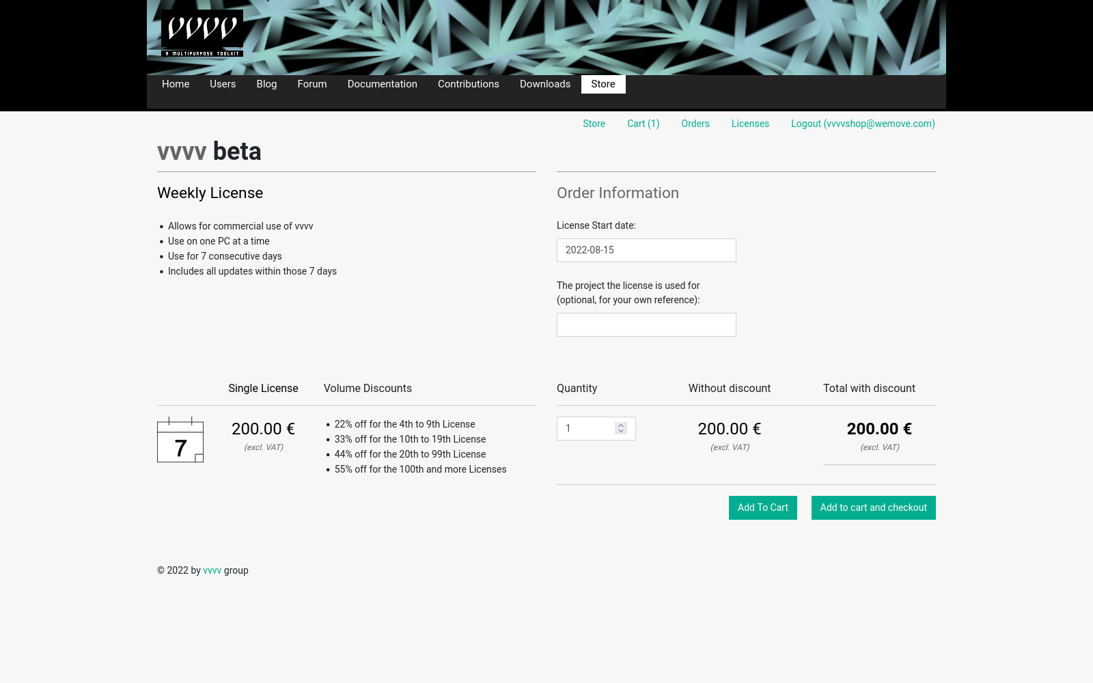Click Add to cart and checkout

point(873,507)
